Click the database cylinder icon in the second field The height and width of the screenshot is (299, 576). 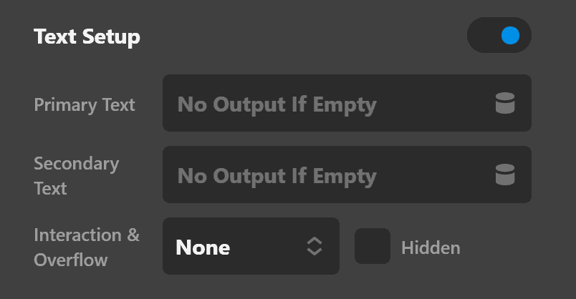(505, 175)
